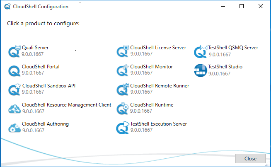Click the CloudShell License Server icon
Viewport: 271px width, 167px height.
(123, 51)
